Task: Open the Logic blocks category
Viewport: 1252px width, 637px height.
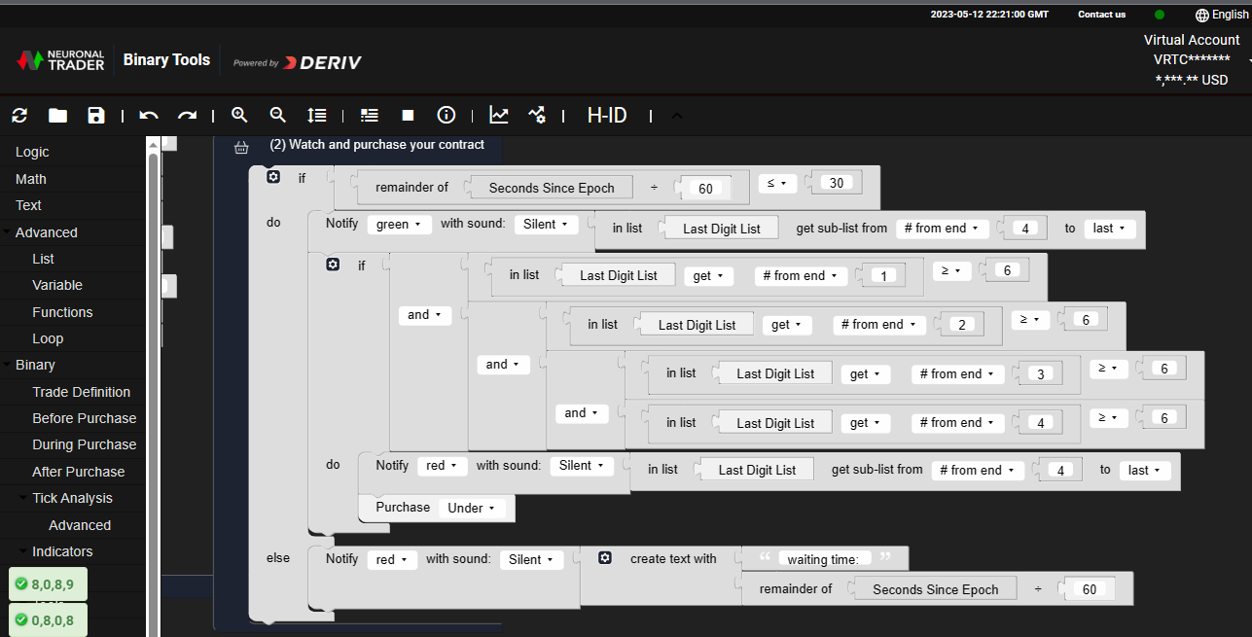Action: coord(33,152)
